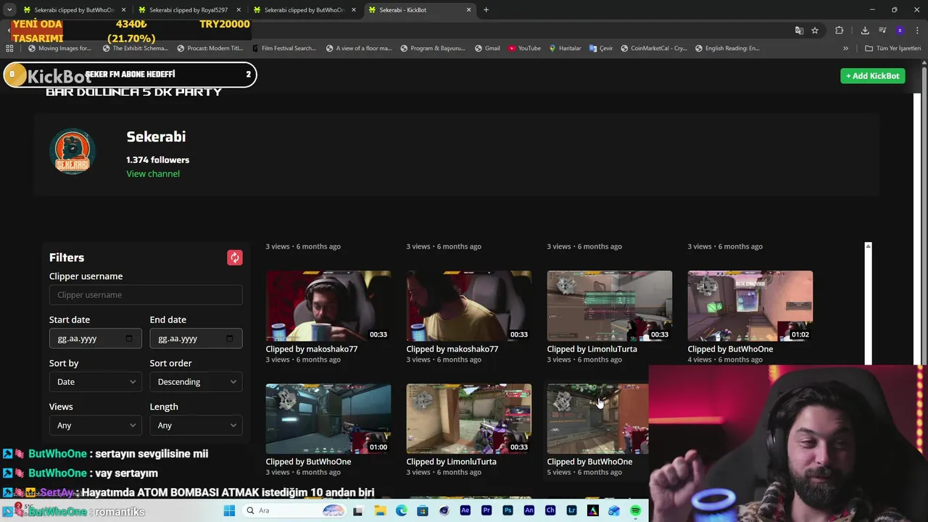Click 'Clipped by ButWhoOne' with 5 views
928x522 pixels.
coord(589,462)
